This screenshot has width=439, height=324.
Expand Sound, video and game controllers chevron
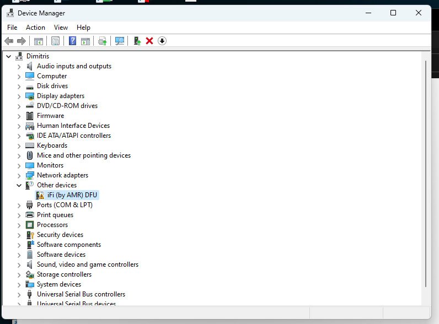[x=19, y=265]
